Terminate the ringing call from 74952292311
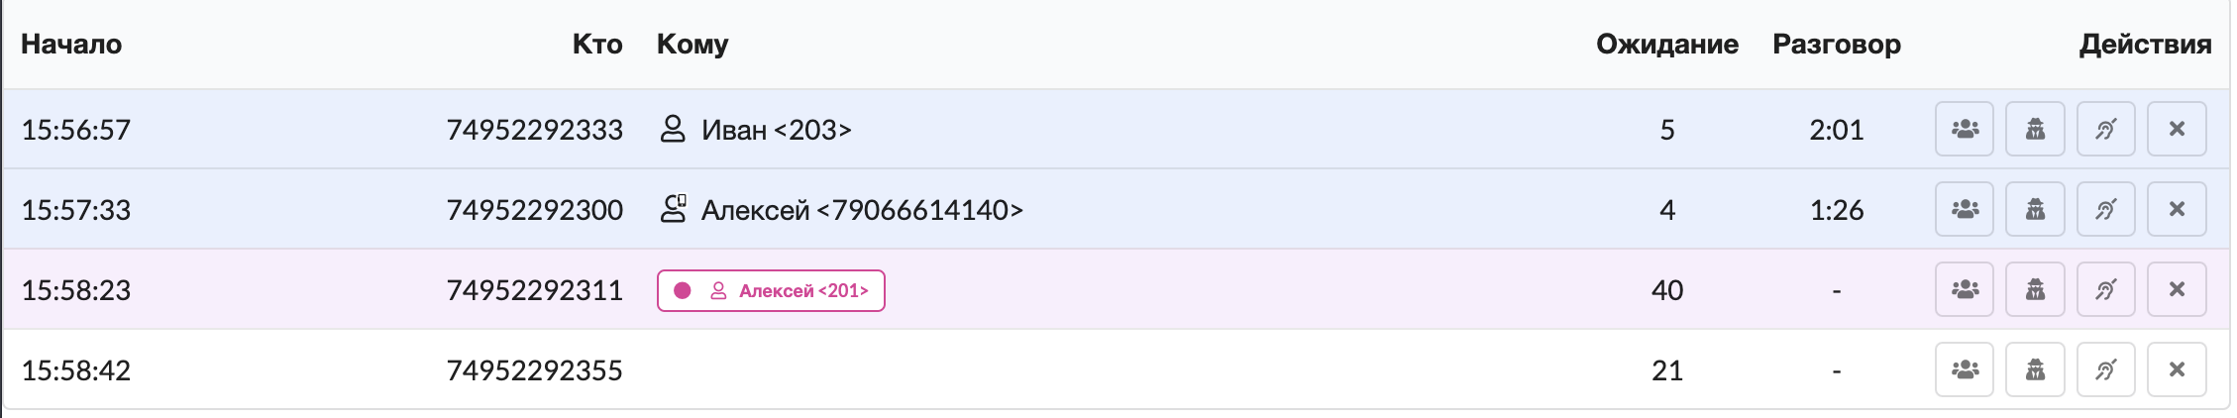 (x=2177, y=290)
